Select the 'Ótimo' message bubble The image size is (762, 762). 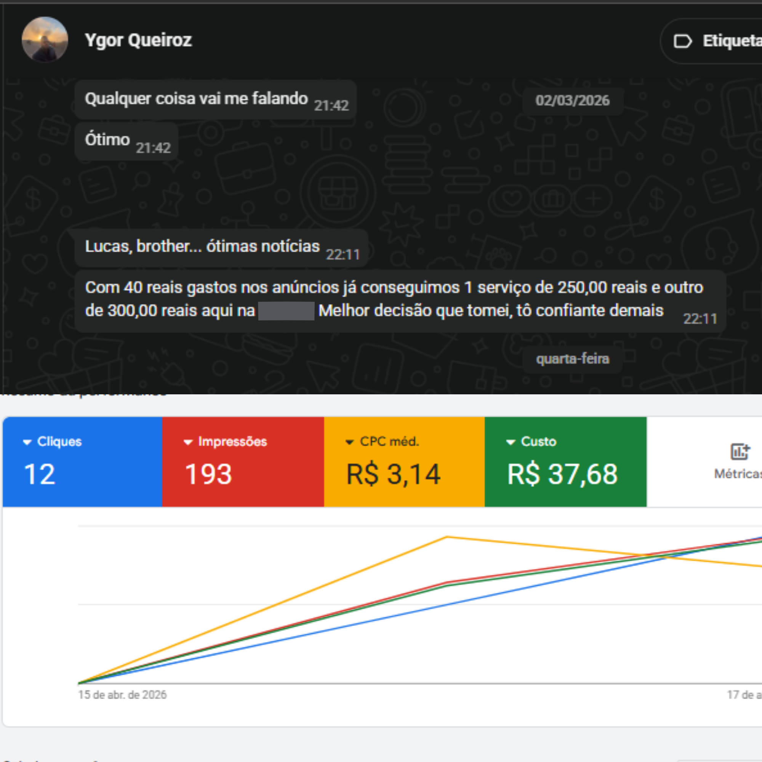coord(126,141)
